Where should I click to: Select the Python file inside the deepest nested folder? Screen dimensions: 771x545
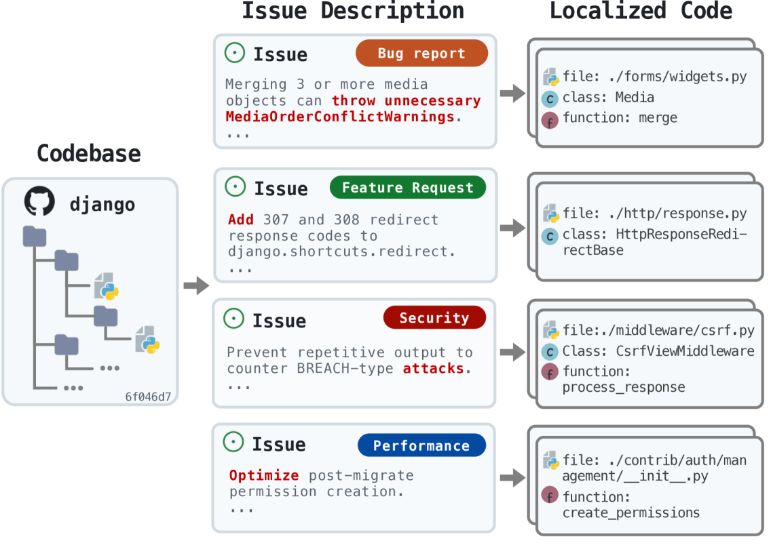pyautogui.click(x=147, y=340)
